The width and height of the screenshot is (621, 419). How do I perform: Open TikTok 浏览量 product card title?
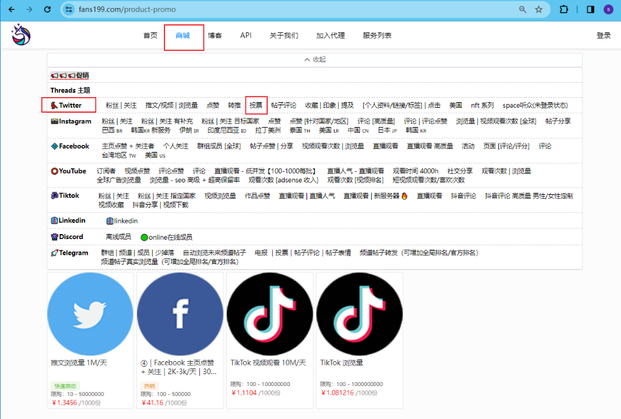(x=341, y=363)
